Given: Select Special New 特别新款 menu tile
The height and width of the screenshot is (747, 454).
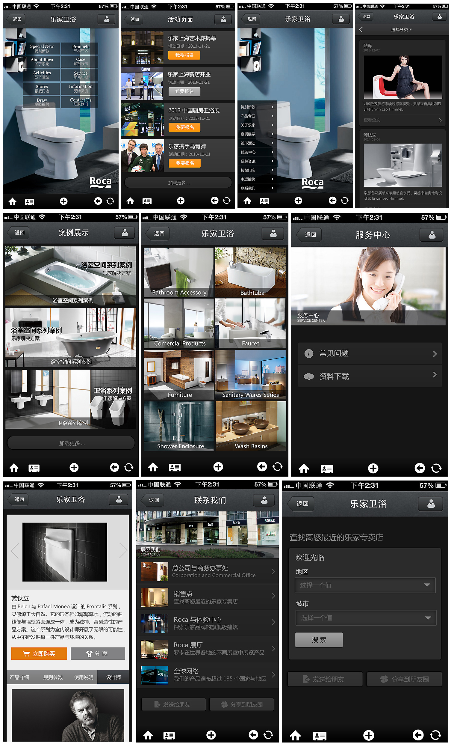Looking at the screenshot, I should pyautogui.click(x=42, y=49).
